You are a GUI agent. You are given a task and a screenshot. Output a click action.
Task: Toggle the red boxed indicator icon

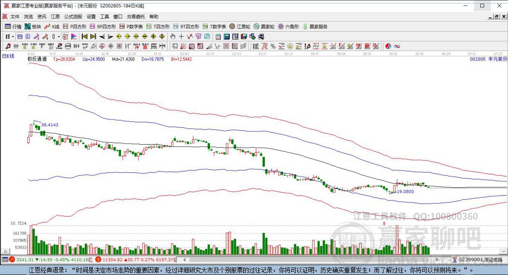(x=65, y=37)
